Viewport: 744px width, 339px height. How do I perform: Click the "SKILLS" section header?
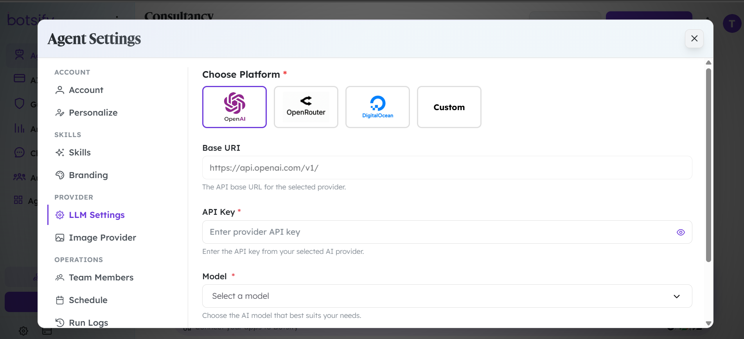coord(68,135)
